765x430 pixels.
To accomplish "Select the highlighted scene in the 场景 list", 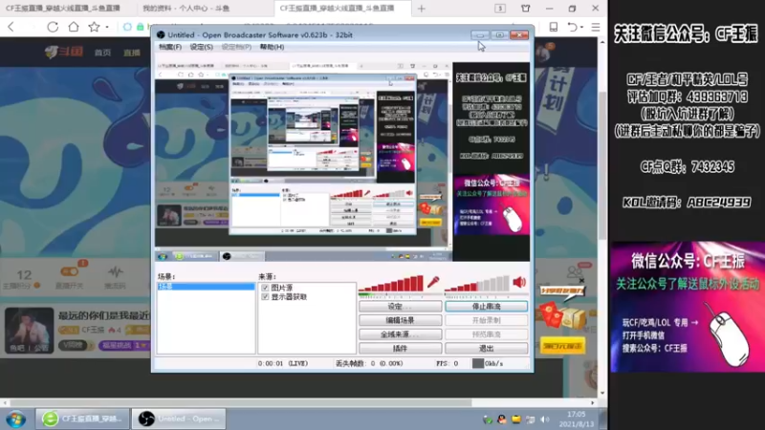I will [x=206, y=287].
